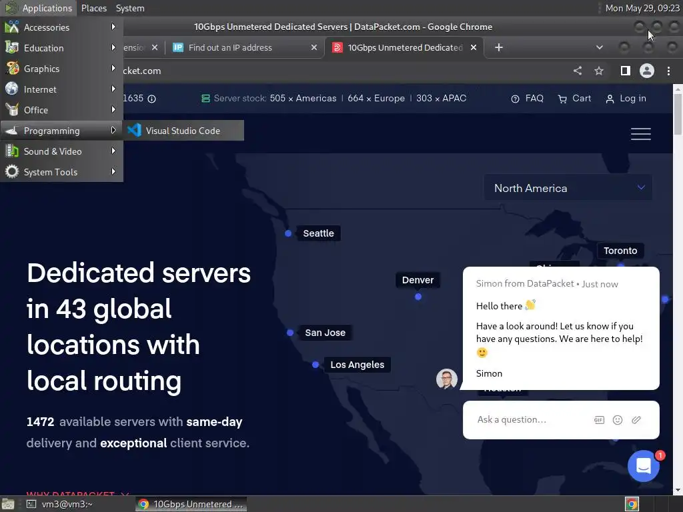Open the chat launcher bubble button
The height and width of the screenshot is (512, 683).
(x=644, y=466)
